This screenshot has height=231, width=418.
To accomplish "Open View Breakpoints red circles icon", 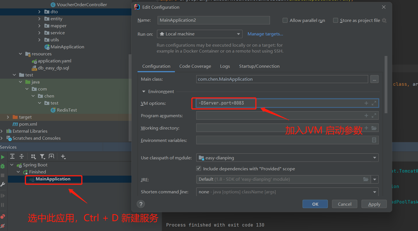I will [3, 216].
